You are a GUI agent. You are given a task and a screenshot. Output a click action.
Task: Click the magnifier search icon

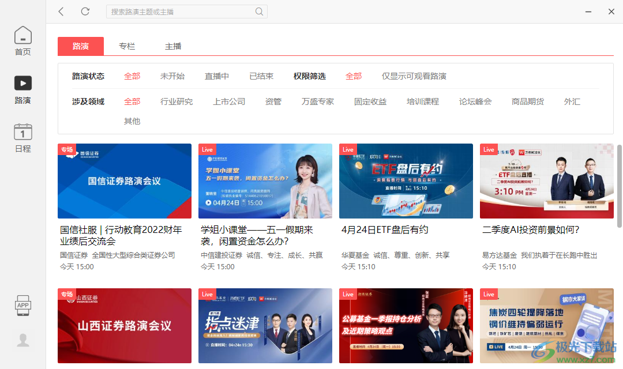[x=259, y=12]
